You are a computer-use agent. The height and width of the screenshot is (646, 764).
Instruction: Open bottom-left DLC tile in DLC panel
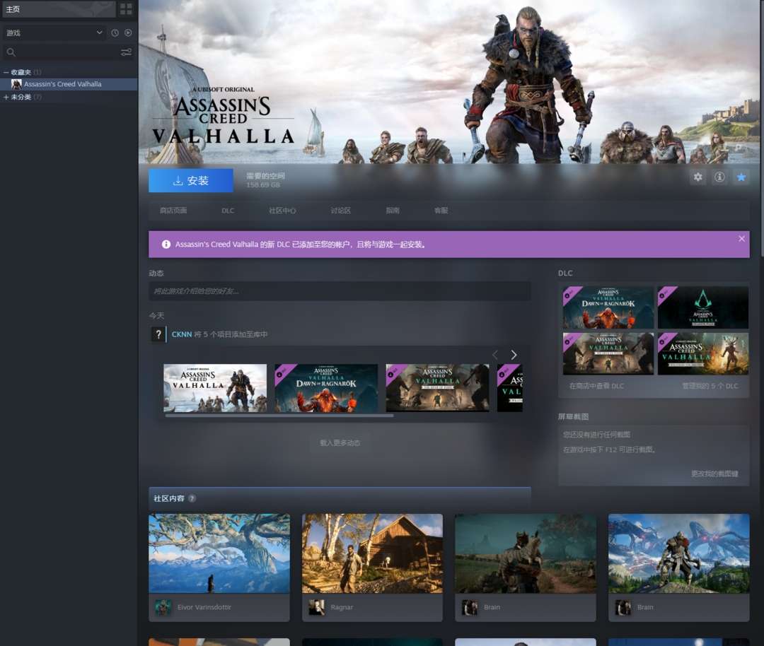coord(608,354)
